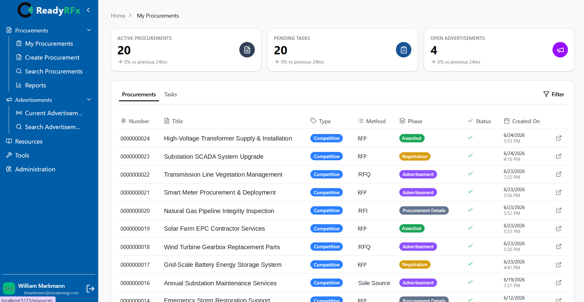Sort by Title column header
The width and height of the screenshot is (584, 302).
pos(174,121)
